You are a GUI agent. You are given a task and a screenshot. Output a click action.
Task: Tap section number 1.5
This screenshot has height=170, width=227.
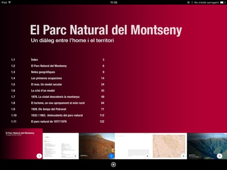13,85
